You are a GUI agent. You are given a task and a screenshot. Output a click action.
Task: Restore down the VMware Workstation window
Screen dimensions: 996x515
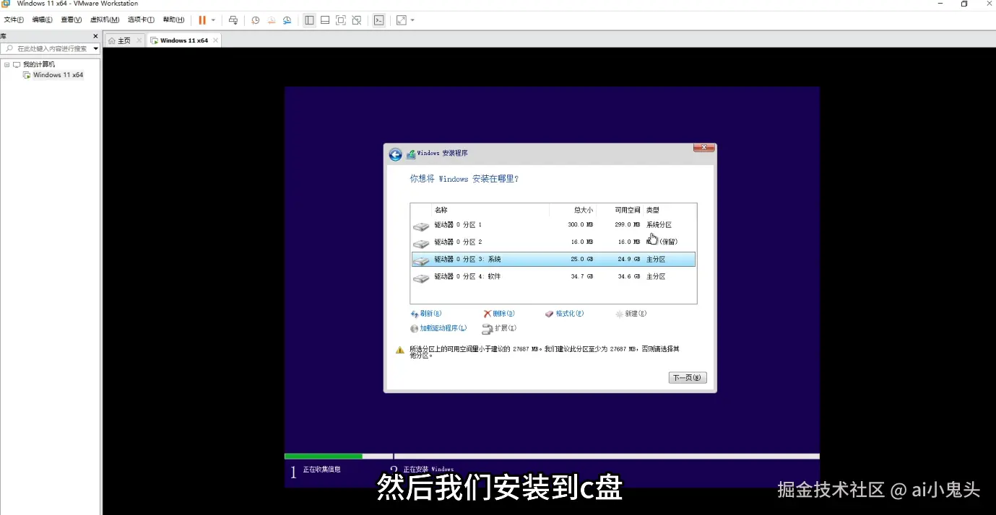pos(964,4)
